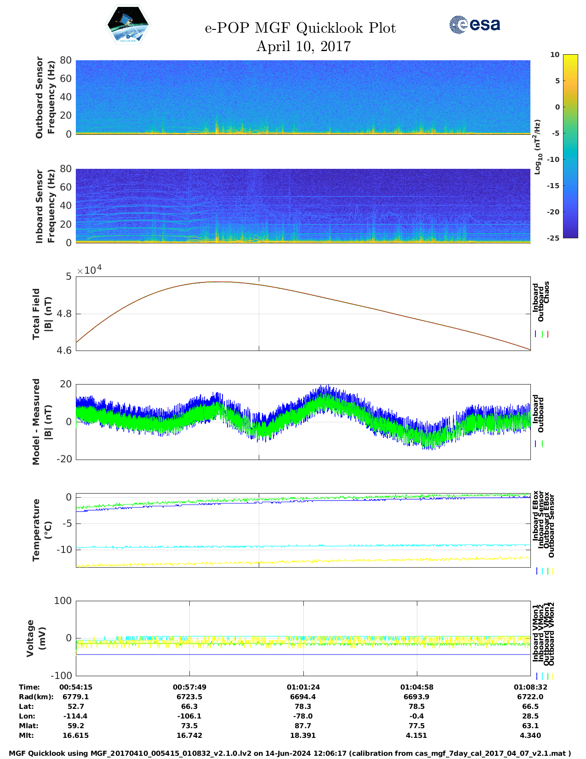Viewport: 586px width, 759px height.
Task: Click the 'Total Field |B| (nT)' axis label
Action: pyautogui.click(x=42, y=314)
